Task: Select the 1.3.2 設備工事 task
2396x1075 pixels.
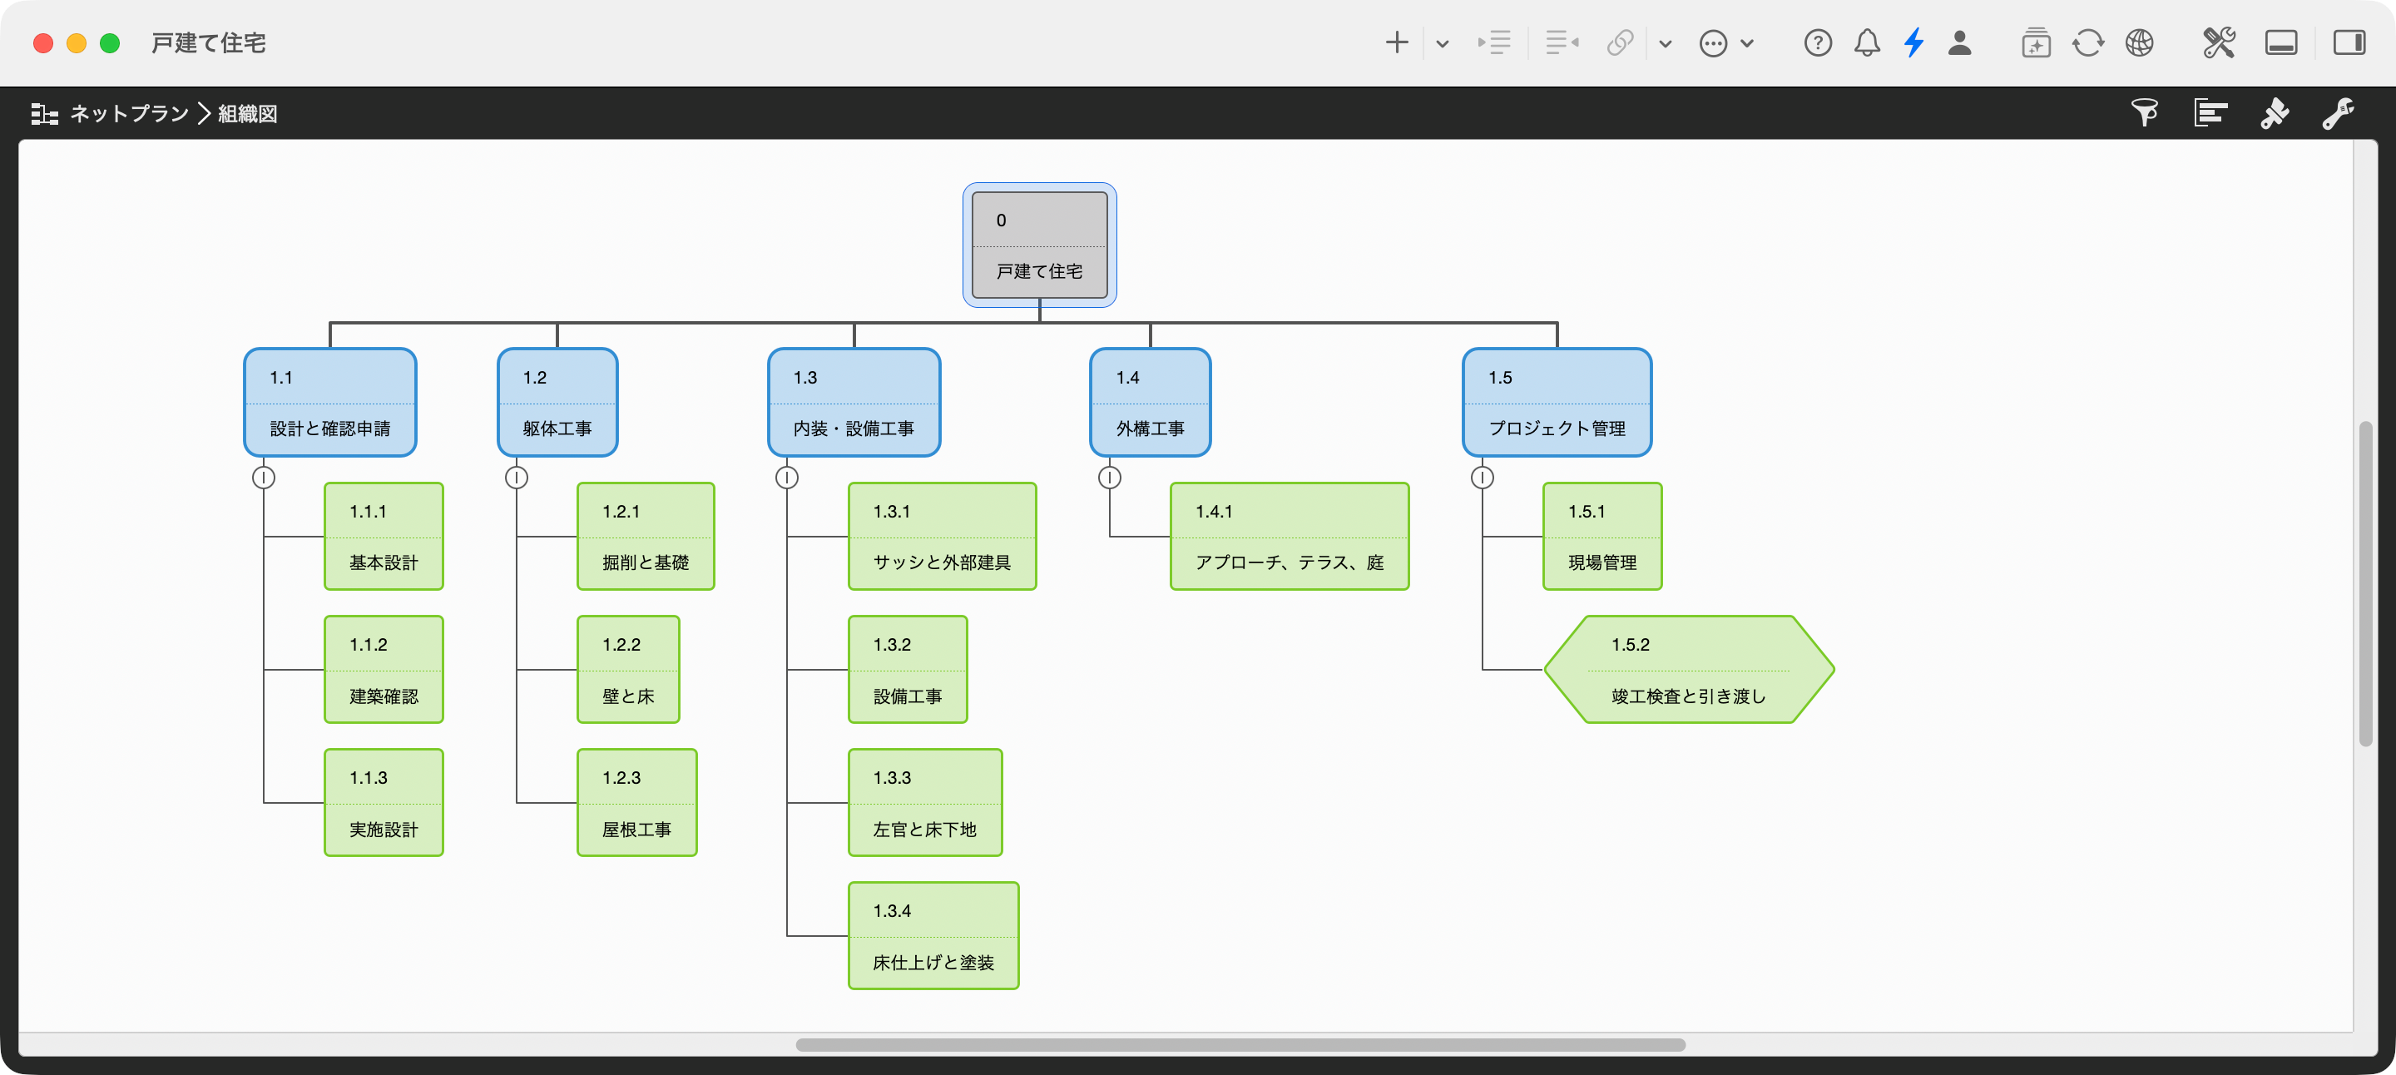Action: pos(907,670)
